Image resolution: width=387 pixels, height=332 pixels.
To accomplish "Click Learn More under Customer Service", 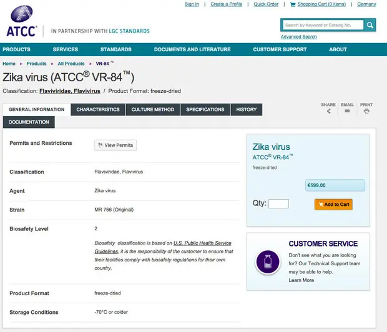I will point(301,280).
